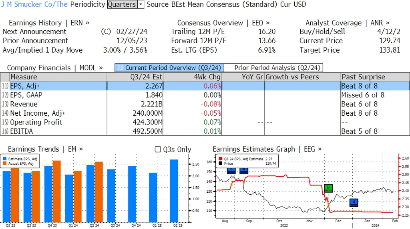Click the Q4'24 estimate bar
The width and height of the screenshot is (410, 229).
pyautogui.click(x=132, y=194)
